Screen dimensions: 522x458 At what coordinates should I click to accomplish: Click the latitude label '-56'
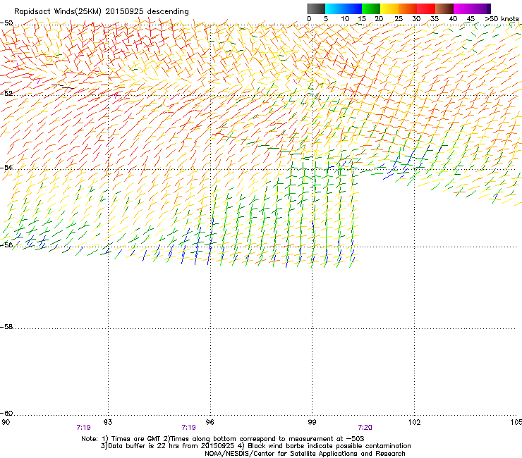pos(6,245)
